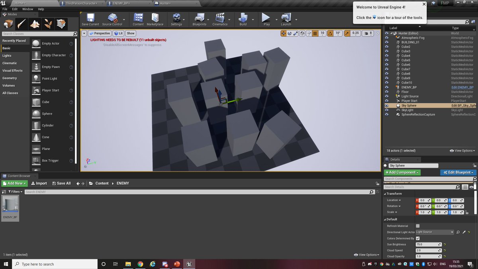Select the rotate gizmo tool in viewport
The image size is (478, 269).
pyautogui.click(x=290, y=33)
